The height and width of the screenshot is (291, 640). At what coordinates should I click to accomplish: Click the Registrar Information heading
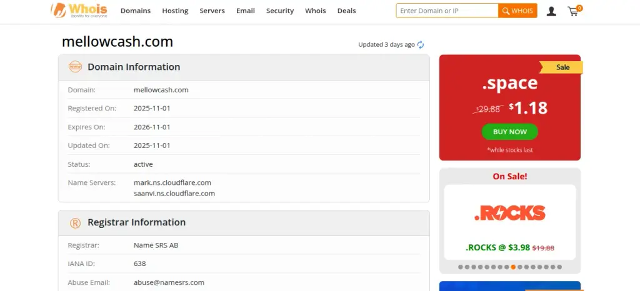137,222
